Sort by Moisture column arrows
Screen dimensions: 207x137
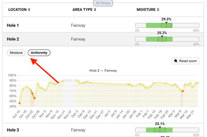158,10
